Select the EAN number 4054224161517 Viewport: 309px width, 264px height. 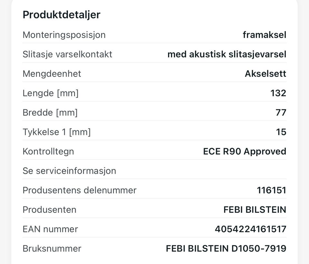point(251,229)
